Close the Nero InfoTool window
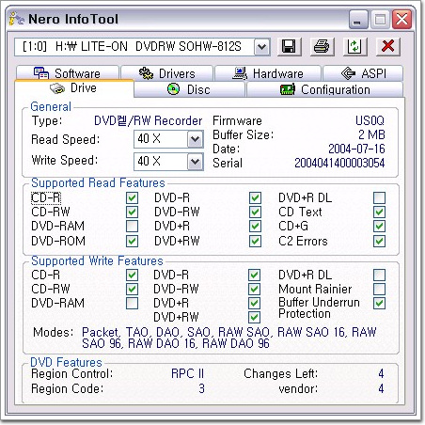 click(x=402, y=20)
